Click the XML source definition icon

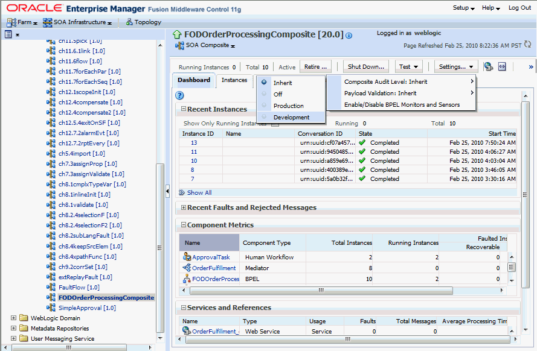click(503, 66)
